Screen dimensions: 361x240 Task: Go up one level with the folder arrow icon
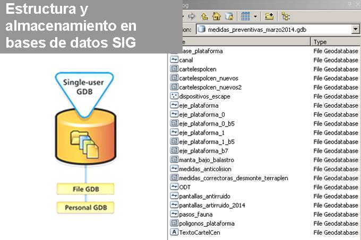tap(204, 16)
